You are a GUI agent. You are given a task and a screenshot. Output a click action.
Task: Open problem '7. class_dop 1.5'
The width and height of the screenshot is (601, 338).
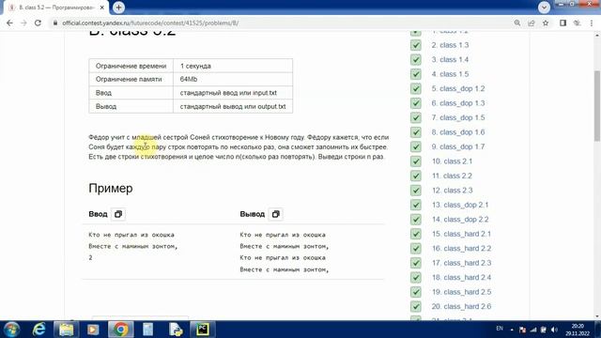(x=458, y=117)
